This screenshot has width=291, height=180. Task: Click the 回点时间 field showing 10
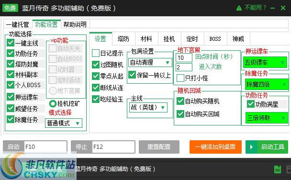184,58
